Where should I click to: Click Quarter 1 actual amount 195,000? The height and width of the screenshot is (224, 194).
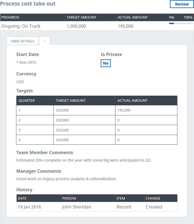[x=124, y=110]
